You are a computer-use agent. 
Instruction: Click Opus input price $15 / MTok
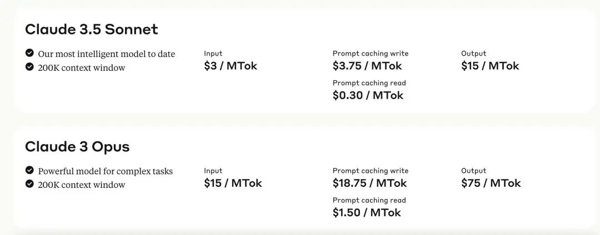[233, 183]
